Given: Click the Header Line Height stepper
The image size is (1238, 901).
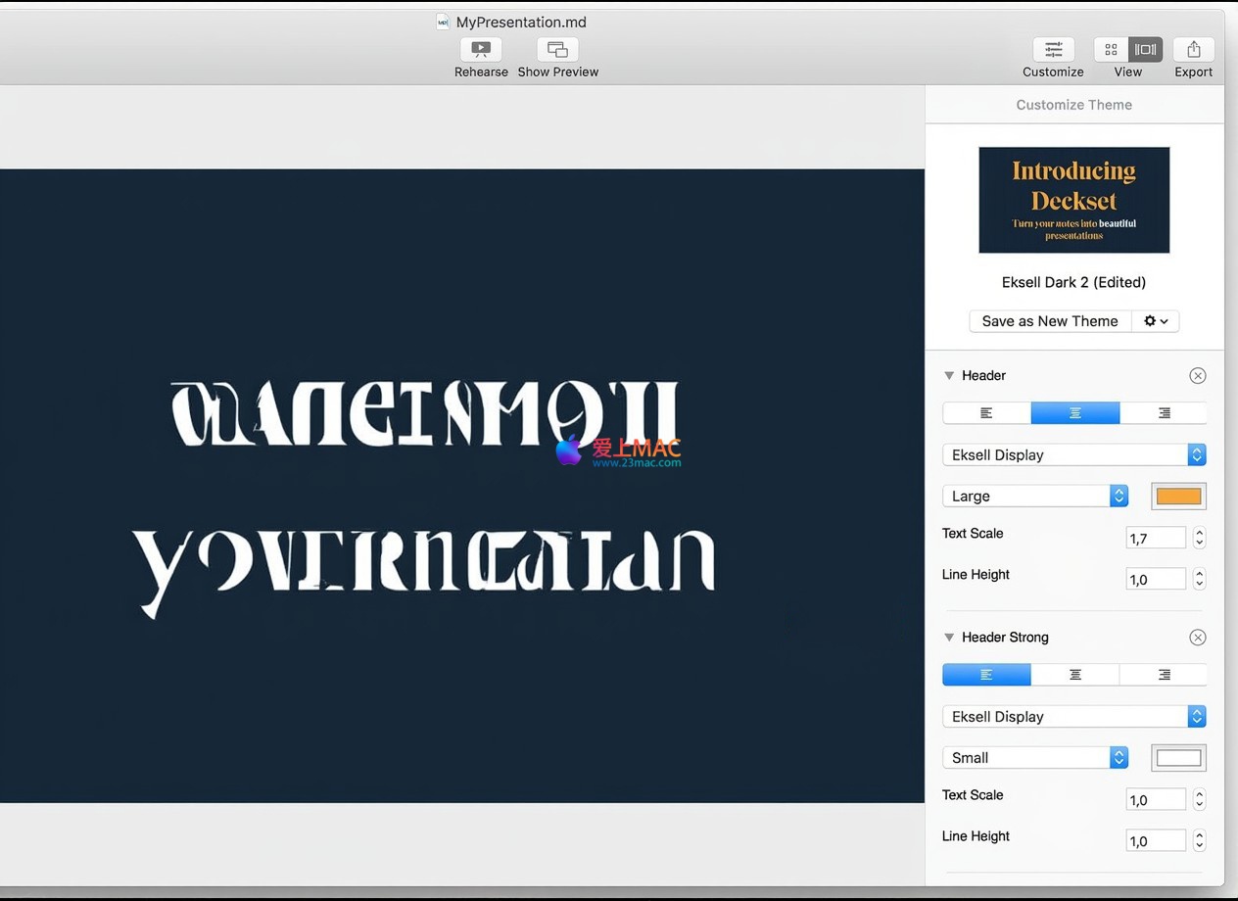Looking at the screenshot, I should (x=1199, y=579).
